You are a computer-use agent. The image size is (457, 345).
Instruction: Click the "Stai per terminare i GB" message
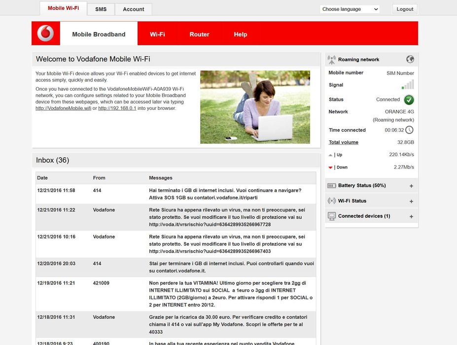[x=231, y=267]
